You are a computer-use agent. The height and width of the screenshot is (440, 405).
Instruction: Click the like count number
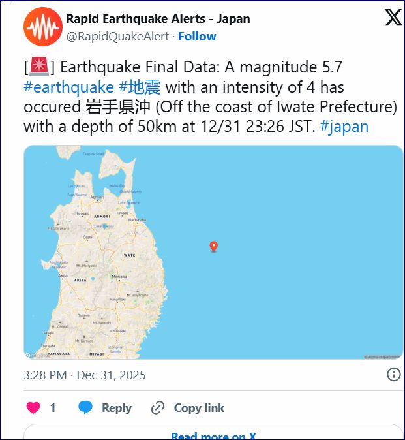click(53, 408)
